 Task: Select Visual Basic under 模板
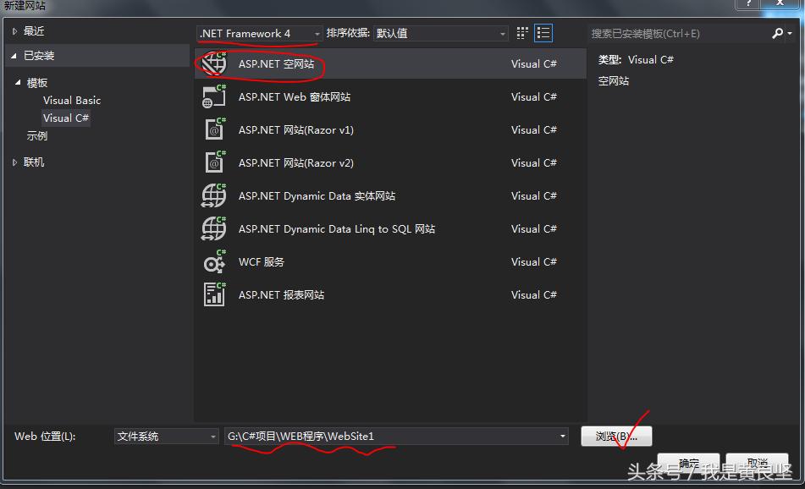coord(72,100)
